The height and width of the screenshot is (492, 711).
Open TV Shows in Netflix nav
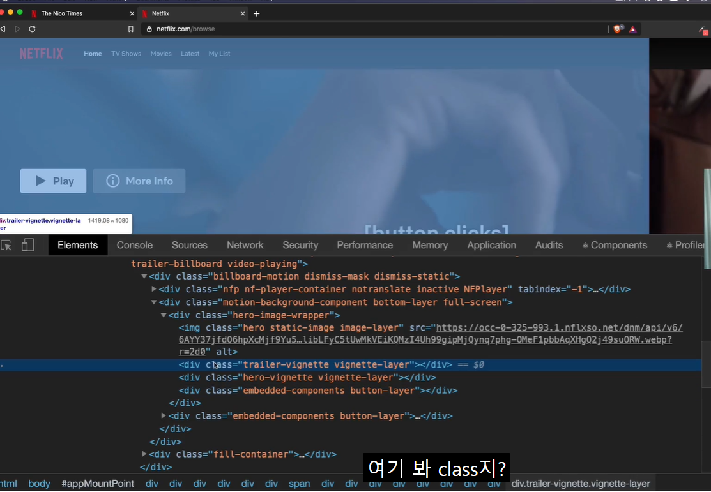coord(126,54)
